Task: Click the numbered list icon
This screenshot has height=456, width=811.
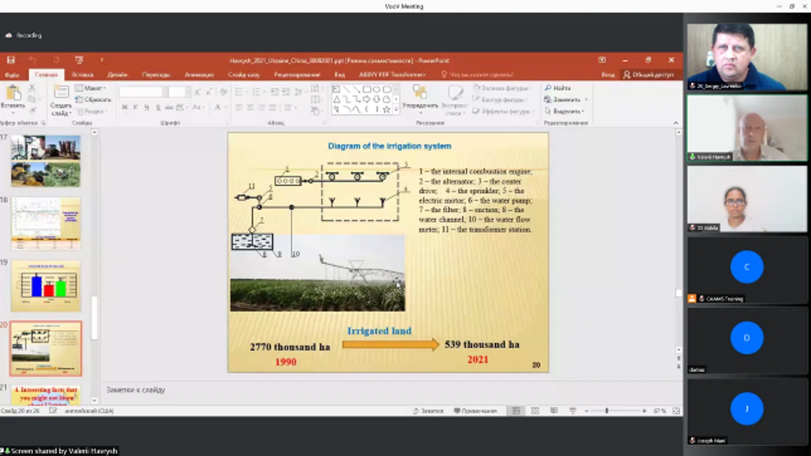Action: (257, 92)
